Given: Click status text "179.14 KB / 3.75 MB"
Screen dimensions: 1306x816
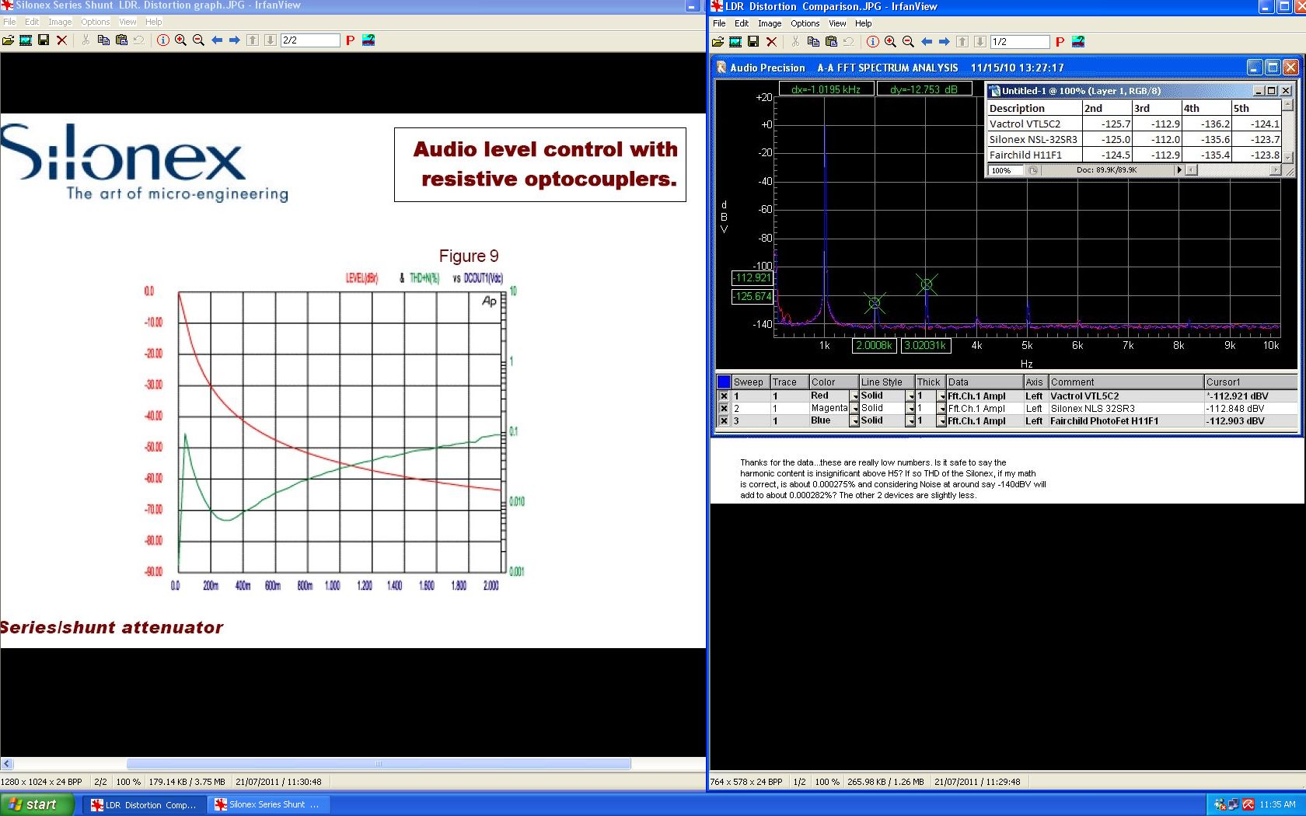Looking at the screenshot, I should (x=187, y=782).
